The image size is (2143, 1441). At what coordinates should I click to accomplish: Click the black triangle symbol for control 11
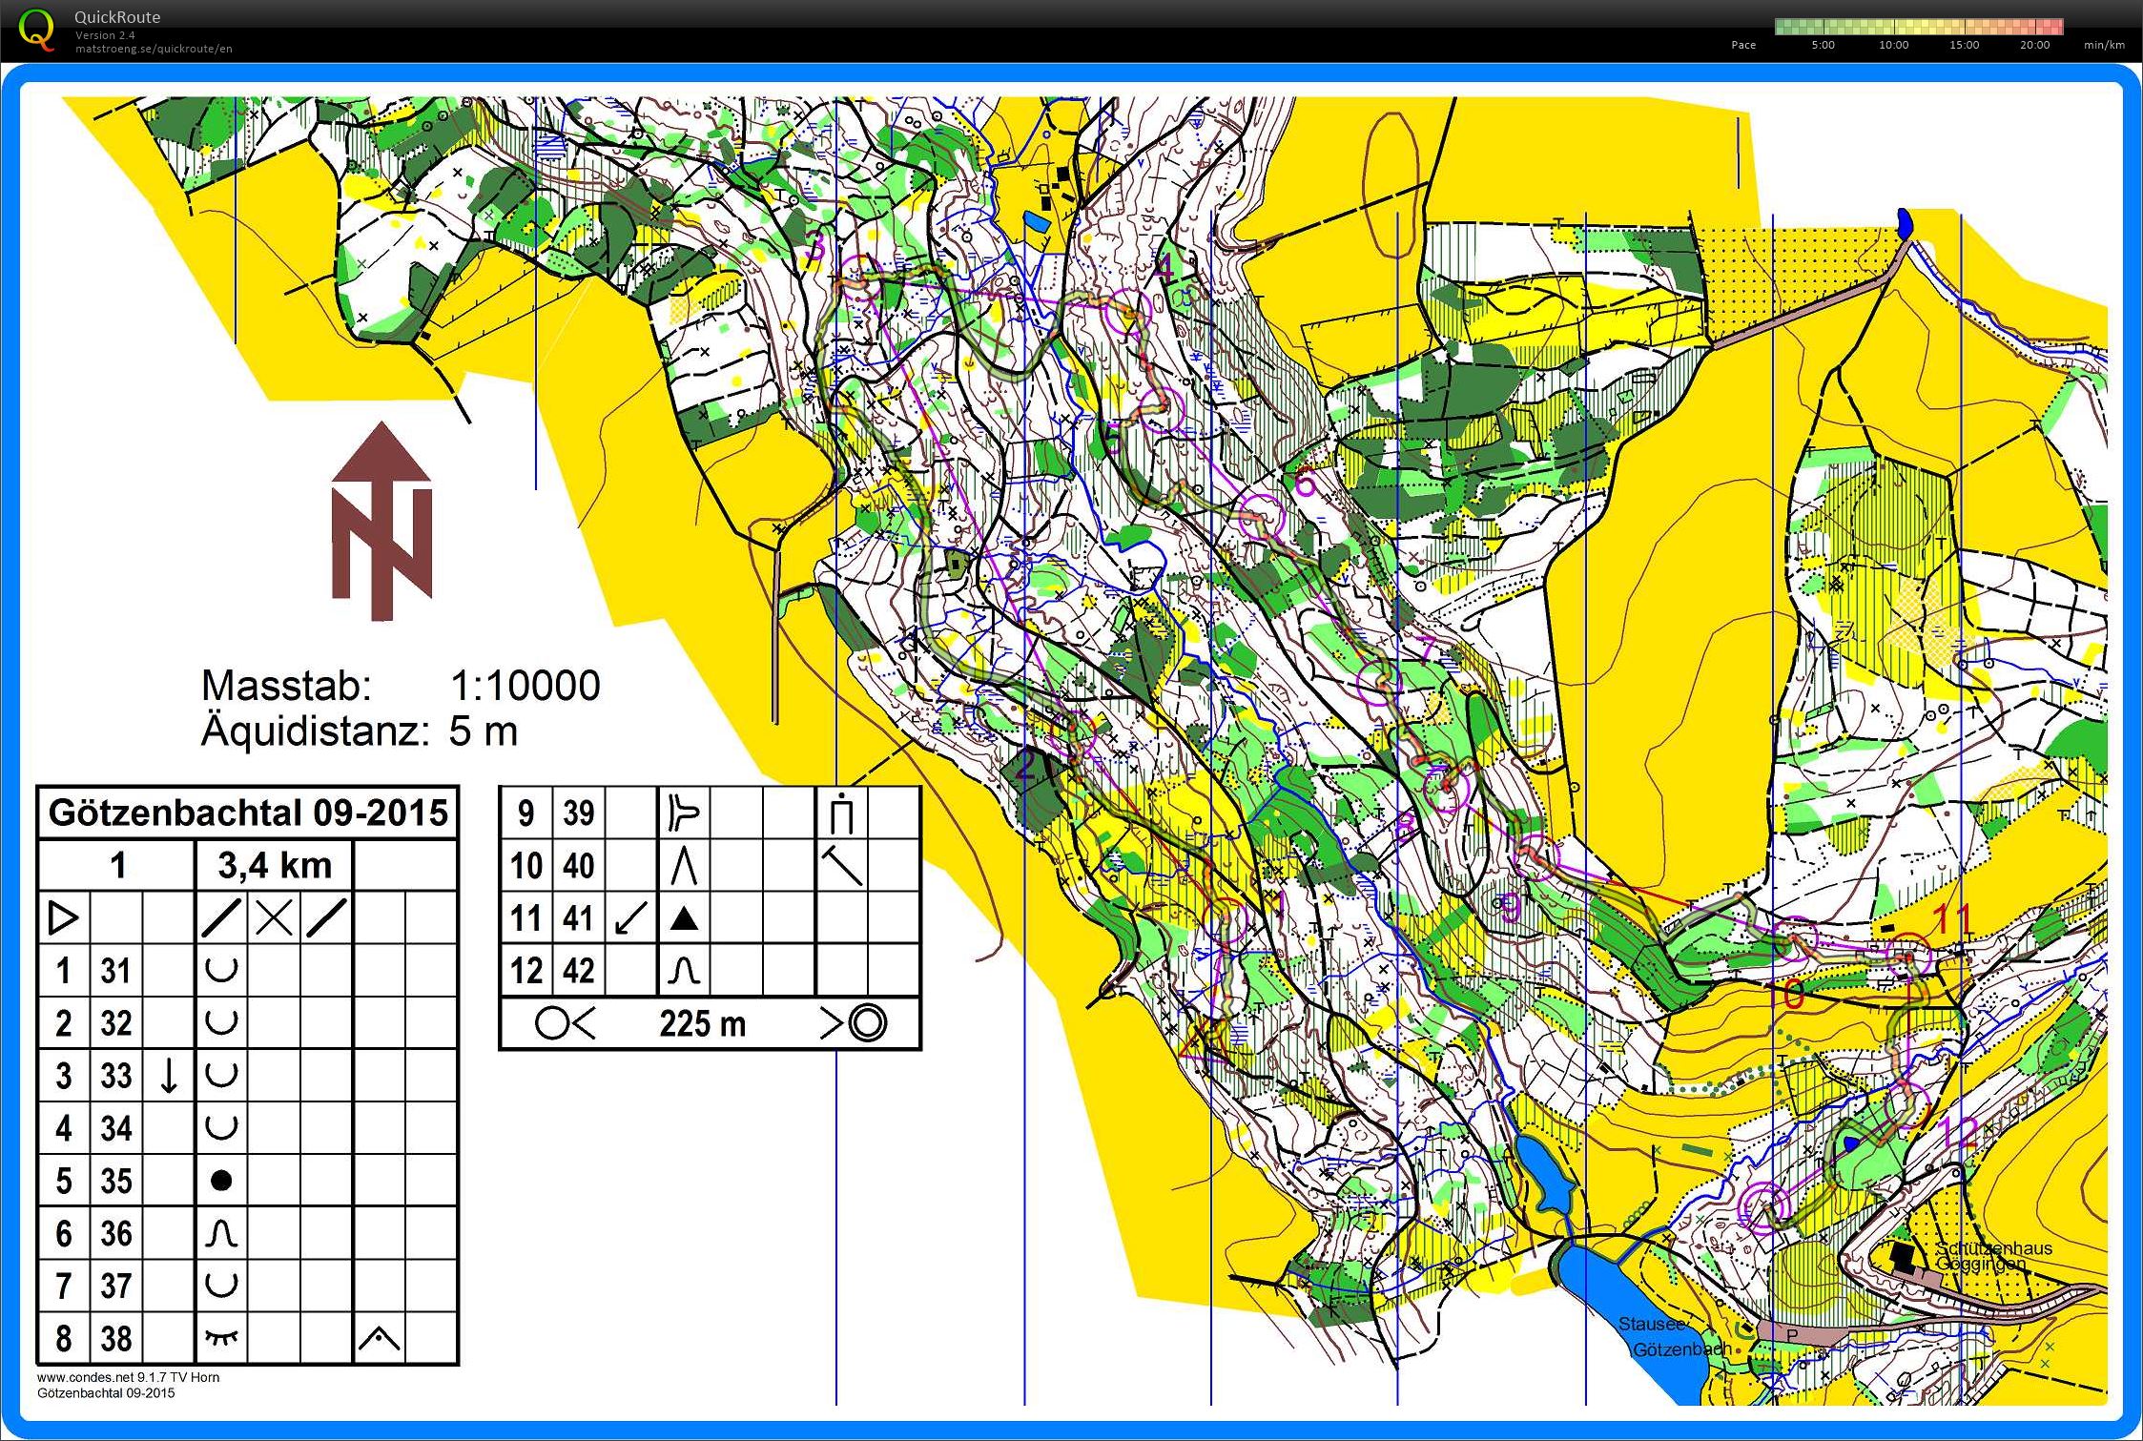pos(684,918)
